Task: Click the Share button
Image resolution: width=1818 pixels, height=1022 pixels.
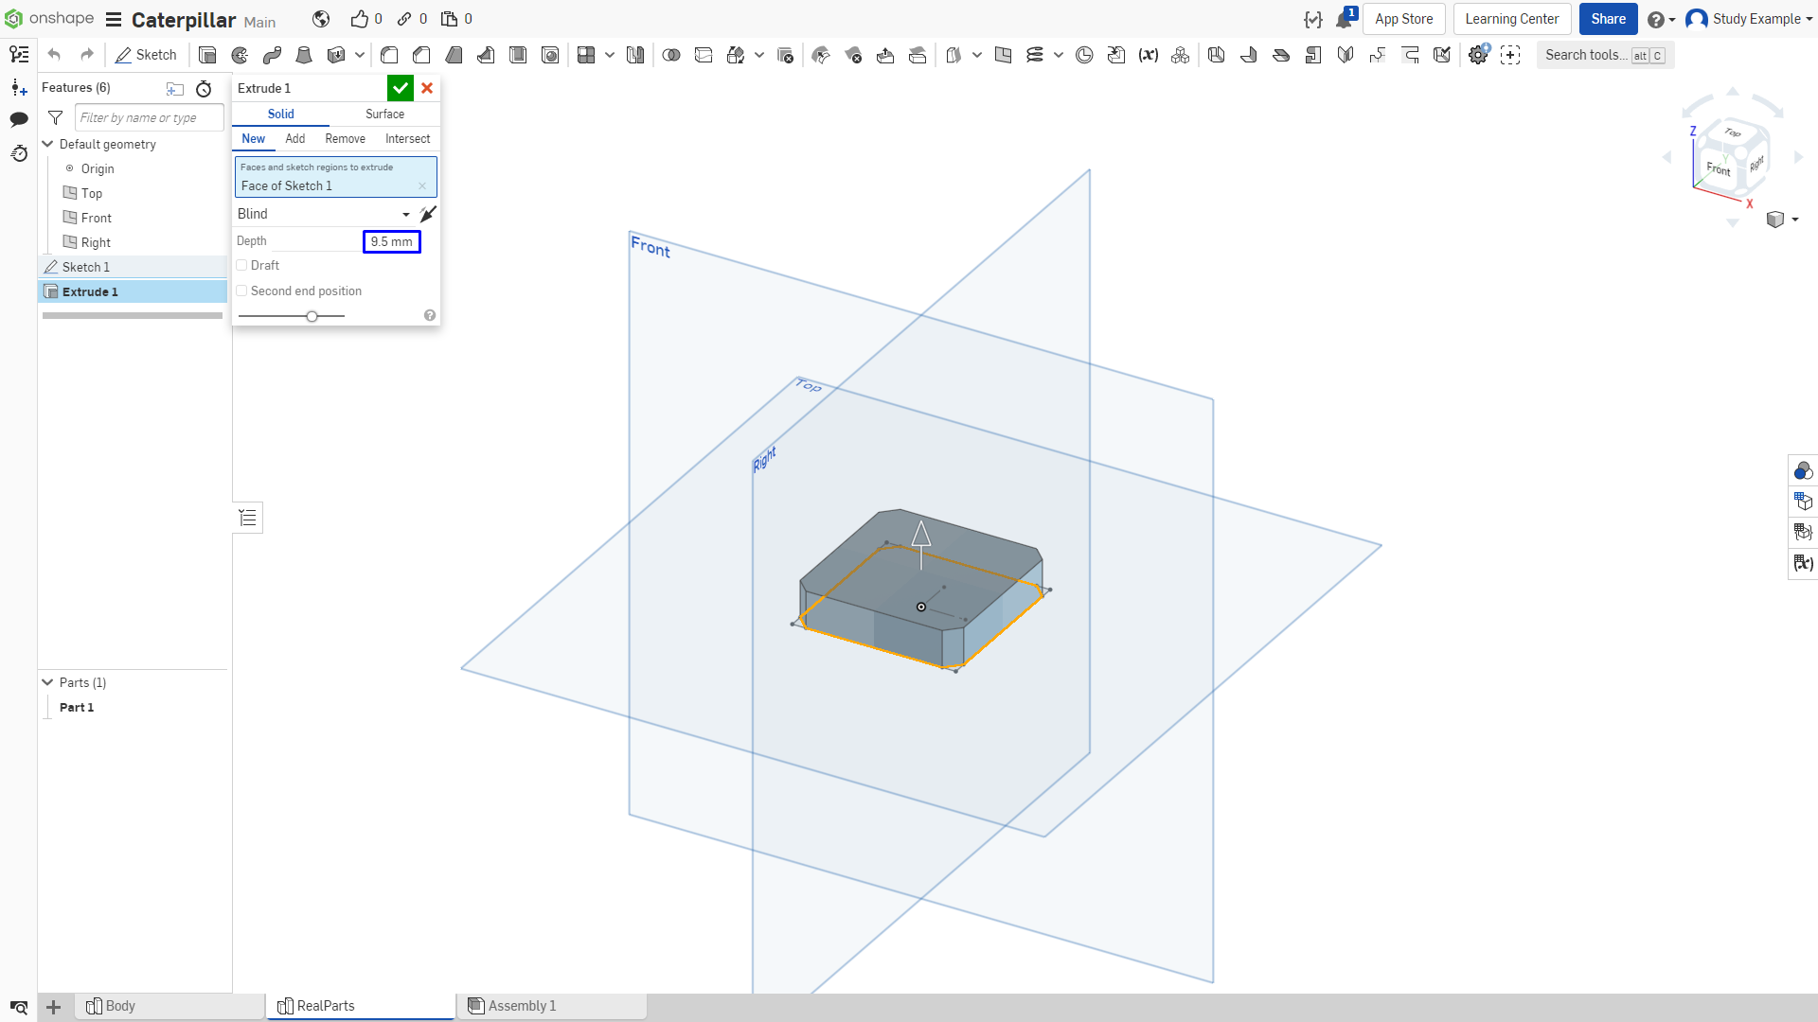Action: [1608, 19]
